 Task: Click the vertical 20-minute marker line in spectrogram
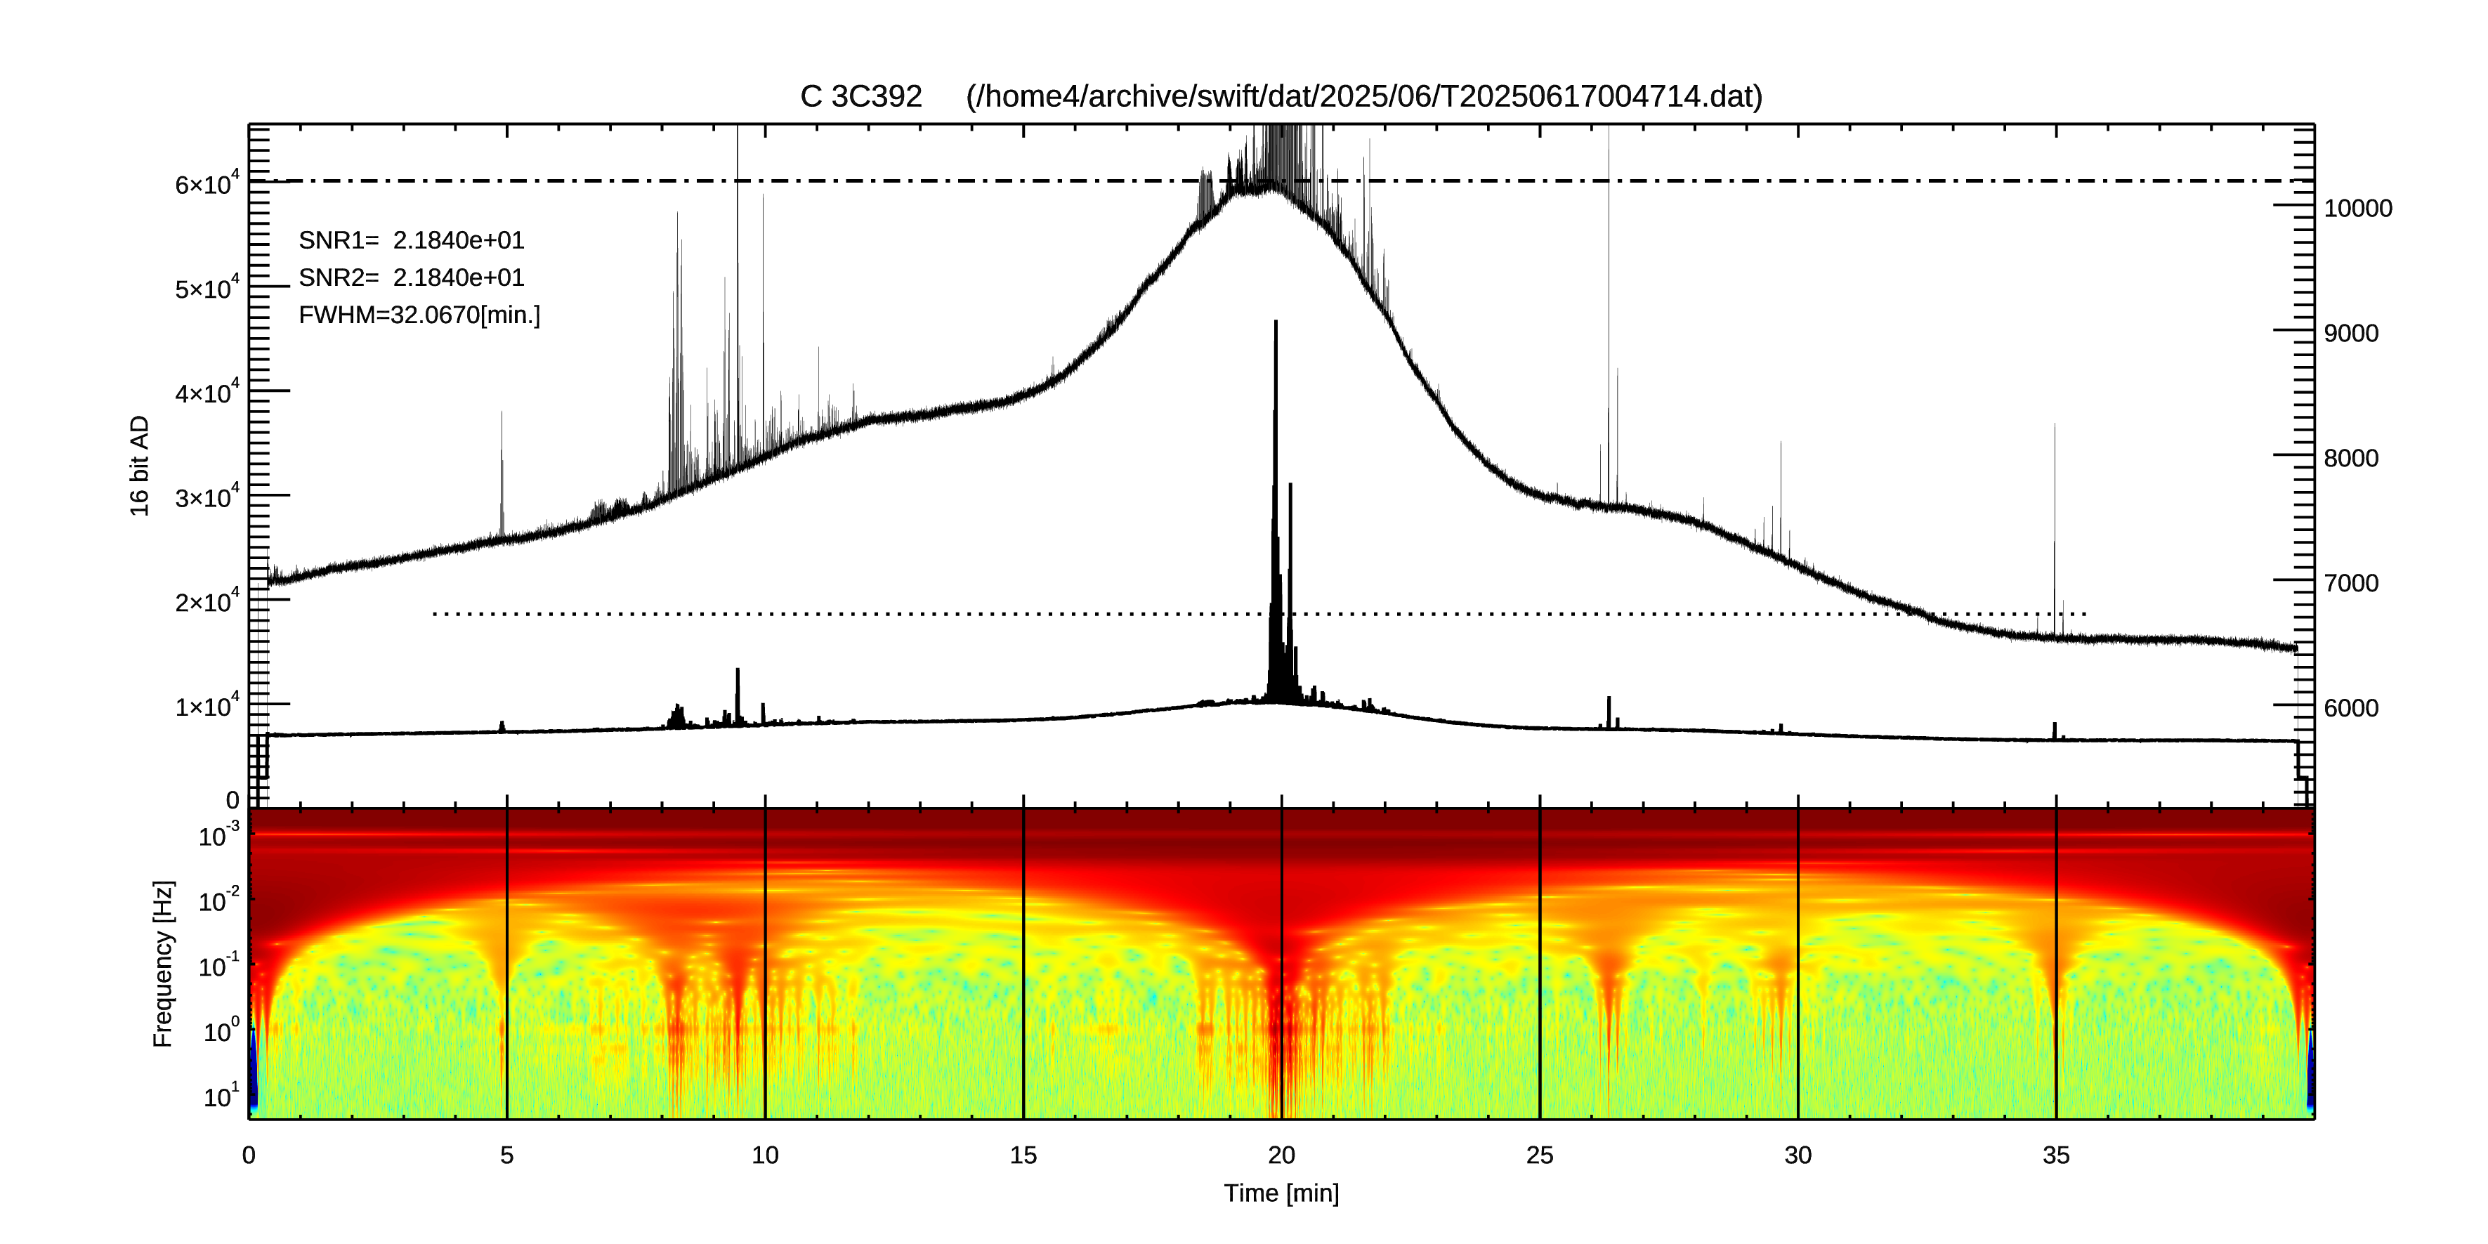(x=1282, y=963)
